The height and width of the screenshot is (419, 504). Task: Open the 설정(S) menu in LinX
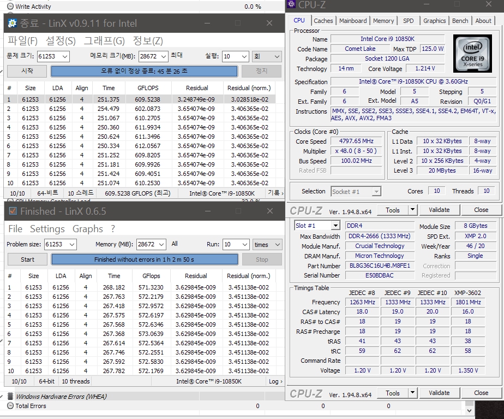coord(61,41)
